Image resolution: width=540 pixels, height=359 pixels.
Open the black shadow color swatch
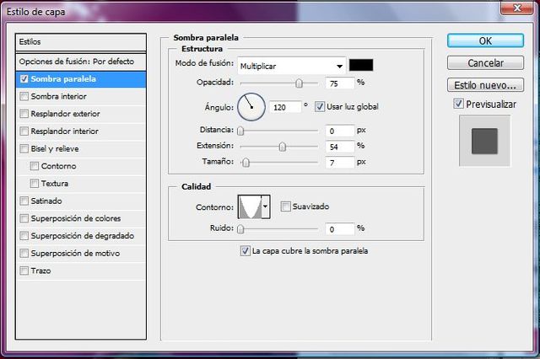(x=361, y=65)
